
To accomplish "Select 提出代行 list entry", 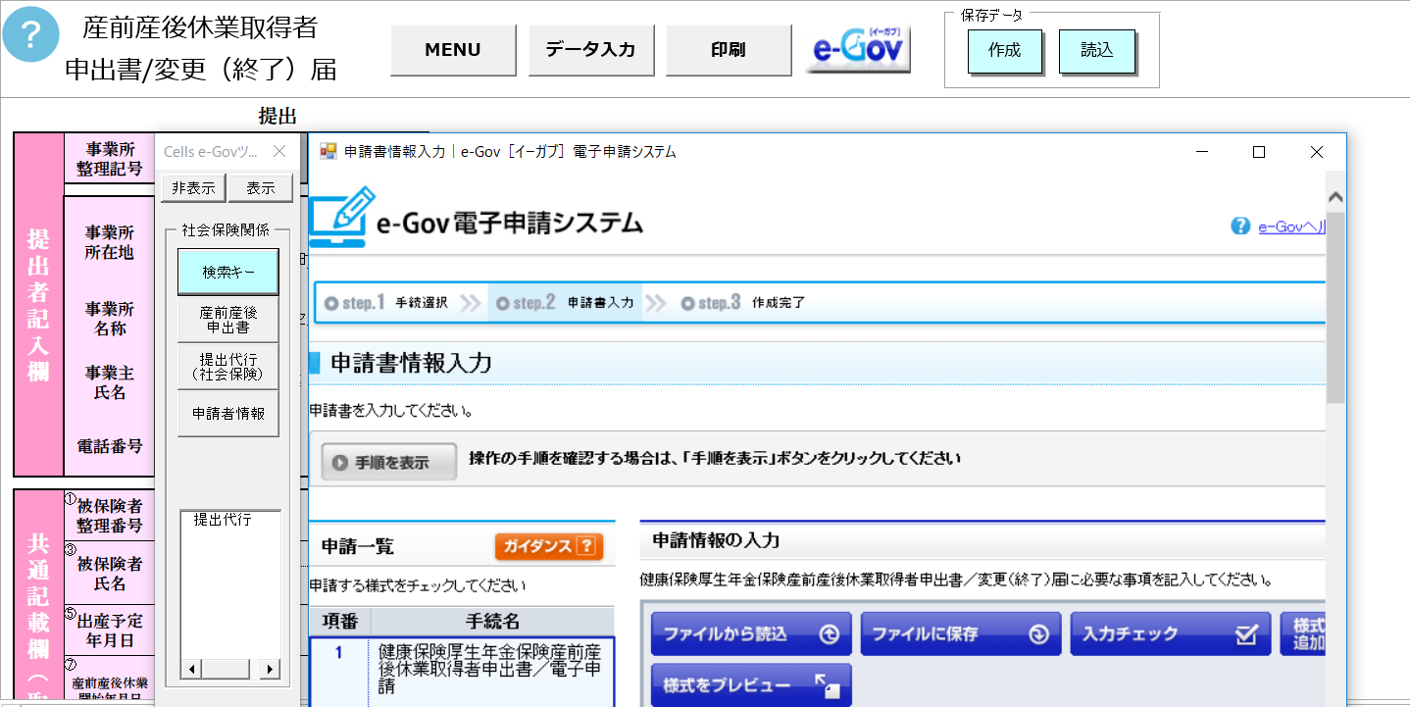I will tap(223, 520).
